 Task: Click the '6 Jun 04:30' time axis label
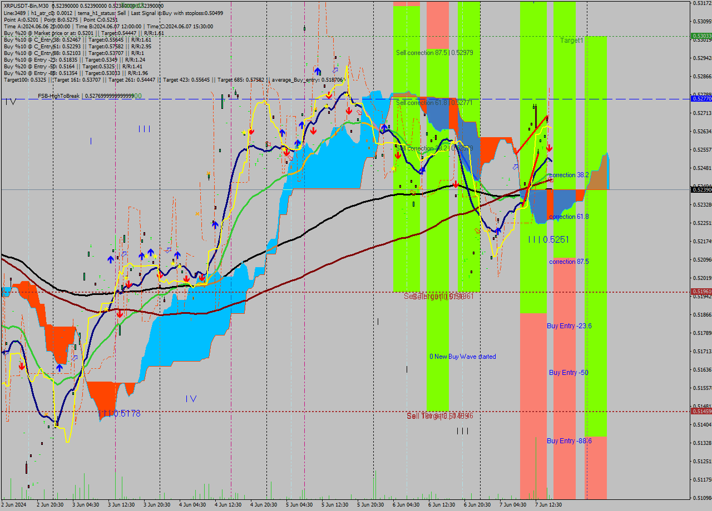[x=406, y=505]
